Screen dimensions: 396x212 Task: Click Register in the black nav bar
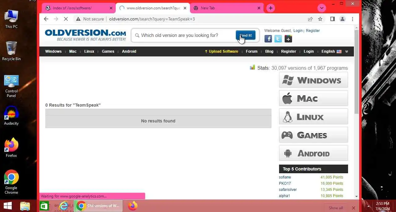click(289, 51)
